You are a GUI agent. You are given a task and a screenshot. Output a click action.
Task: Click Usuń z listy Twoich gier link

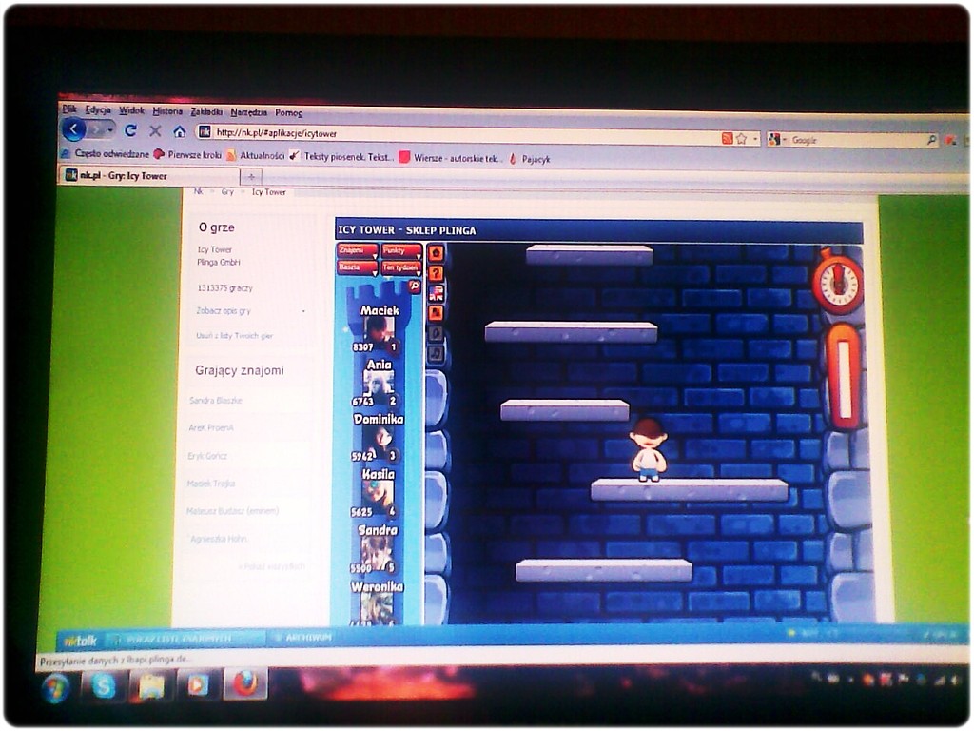(x=234, y=336)
